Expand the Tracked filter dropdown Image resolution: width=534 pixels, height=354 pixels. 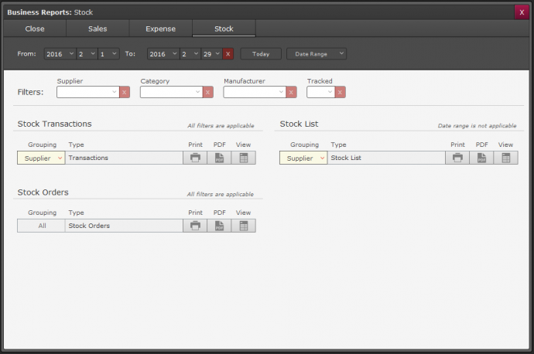coord(320,92)
